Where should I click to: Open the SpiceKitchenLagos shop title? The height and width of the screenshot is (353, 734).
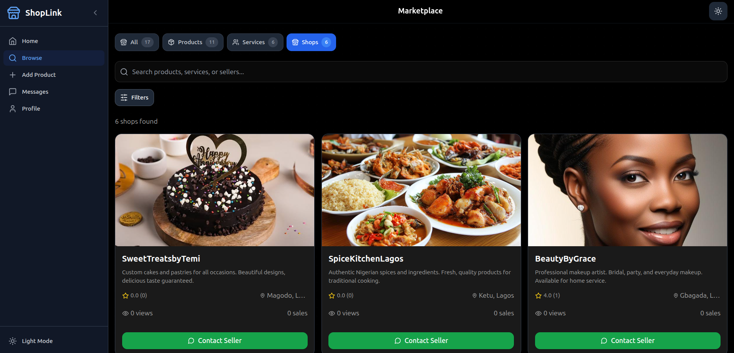click(x=366, y=259)
